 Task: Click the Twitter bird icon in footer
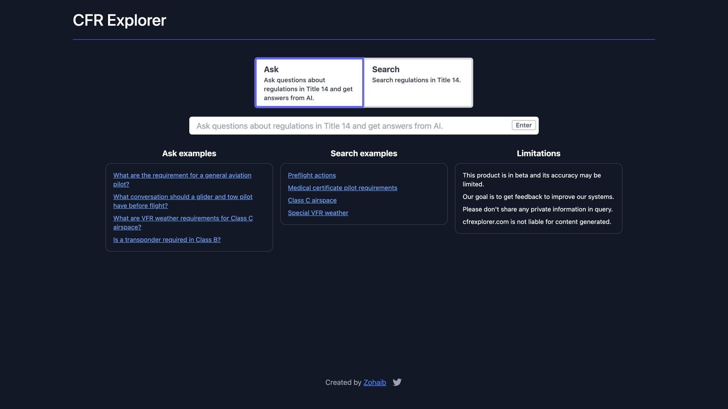click(x=397, y=382)
